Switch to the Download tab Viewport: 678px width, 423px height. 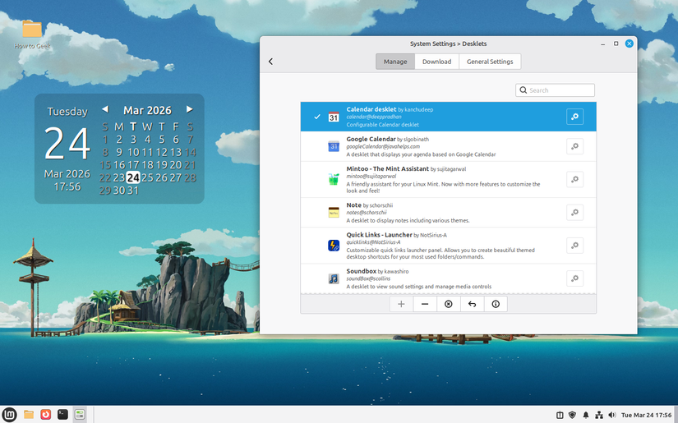click(436, 62)
